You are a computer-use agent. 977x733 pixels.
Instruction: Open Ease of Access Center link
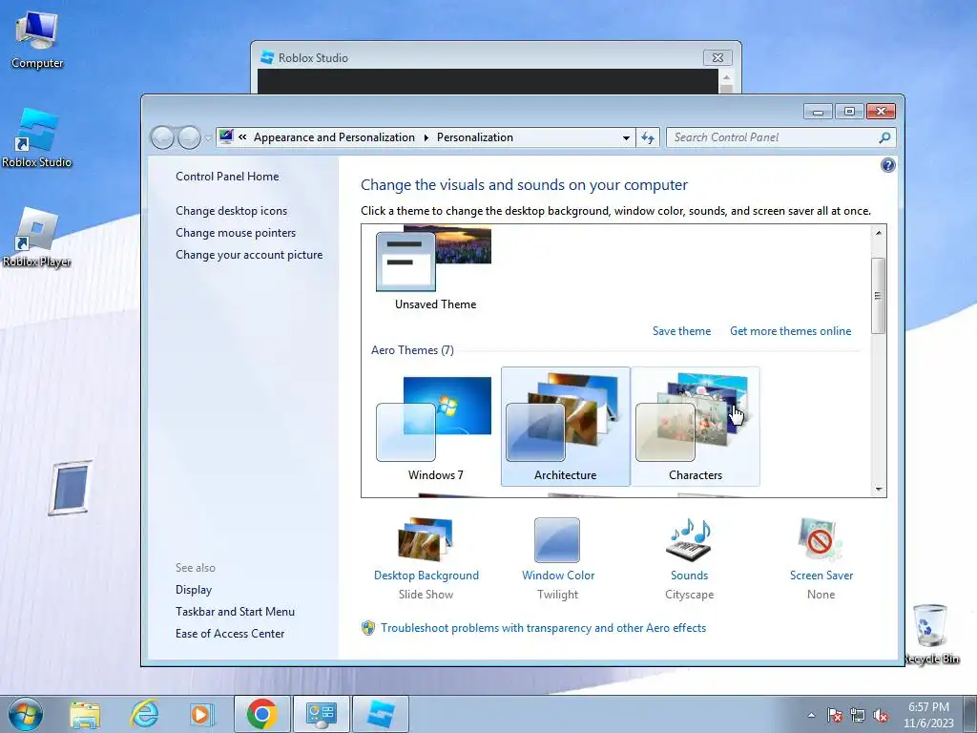pyautogui.click(x=230, y=634)
